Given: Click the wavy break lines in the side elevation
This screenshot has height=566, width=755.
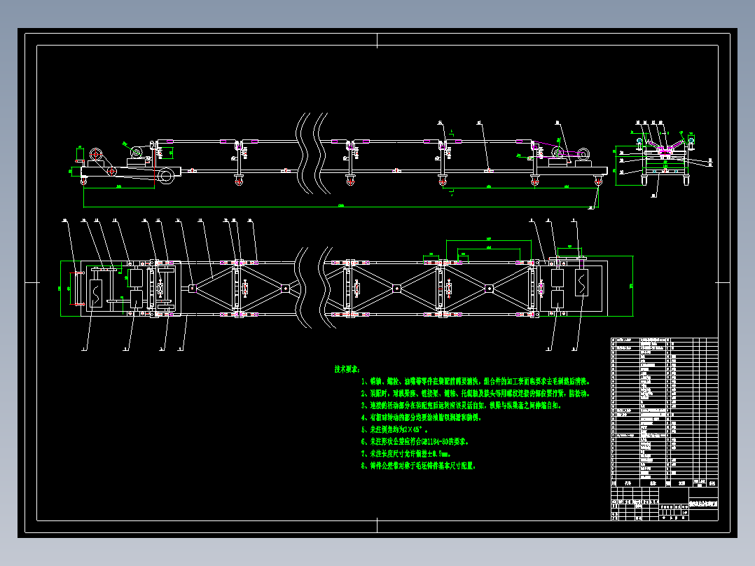Looking at the screenshot, I should click(x=313, y=153).
